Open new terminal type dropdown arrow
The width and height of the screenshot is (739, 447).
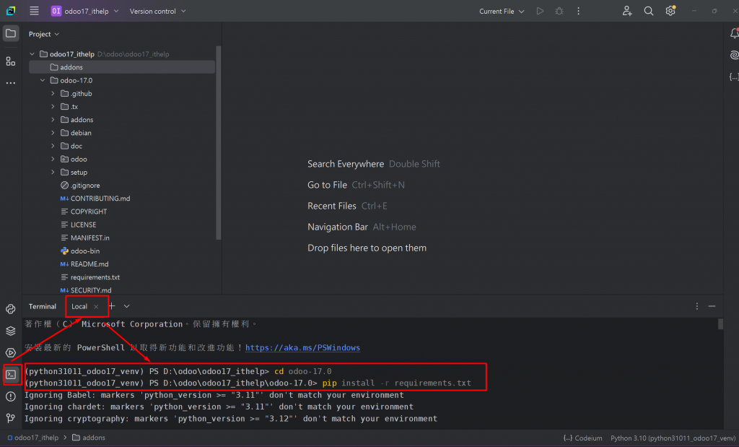127,306
